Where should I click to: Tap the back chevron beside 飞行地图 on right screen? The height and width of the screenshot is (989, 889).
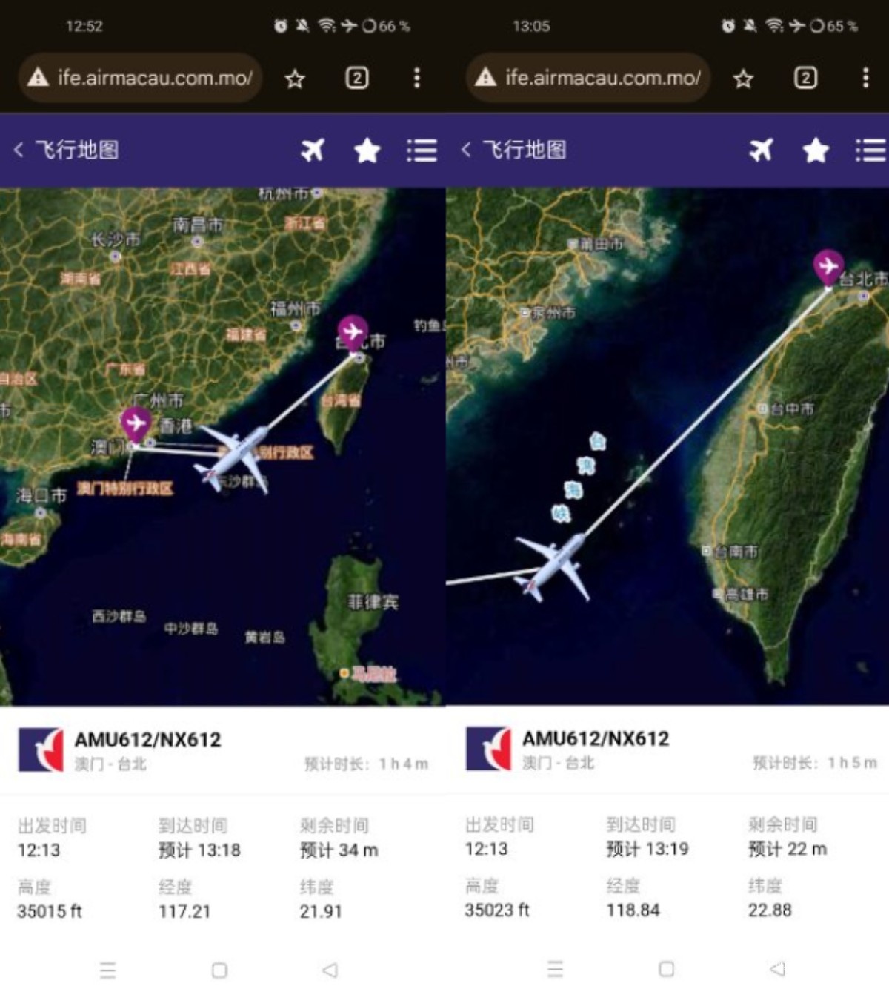[x=466, y=150]
